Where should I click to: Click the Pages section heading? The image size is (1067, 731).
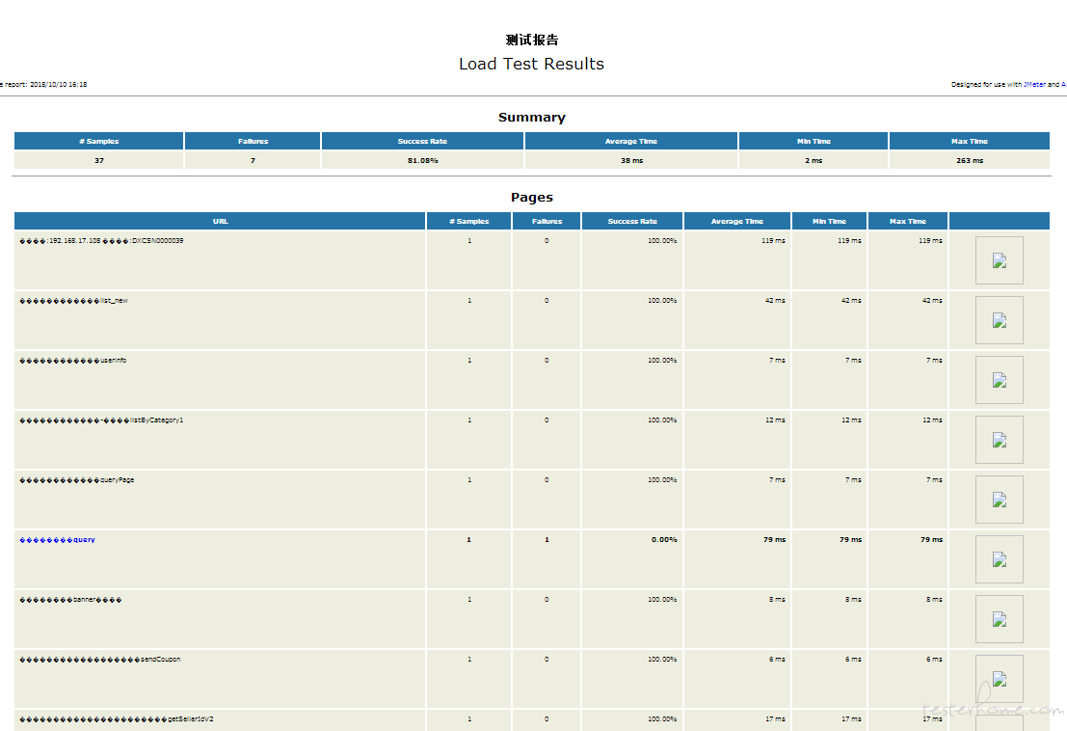coord(531,198)
